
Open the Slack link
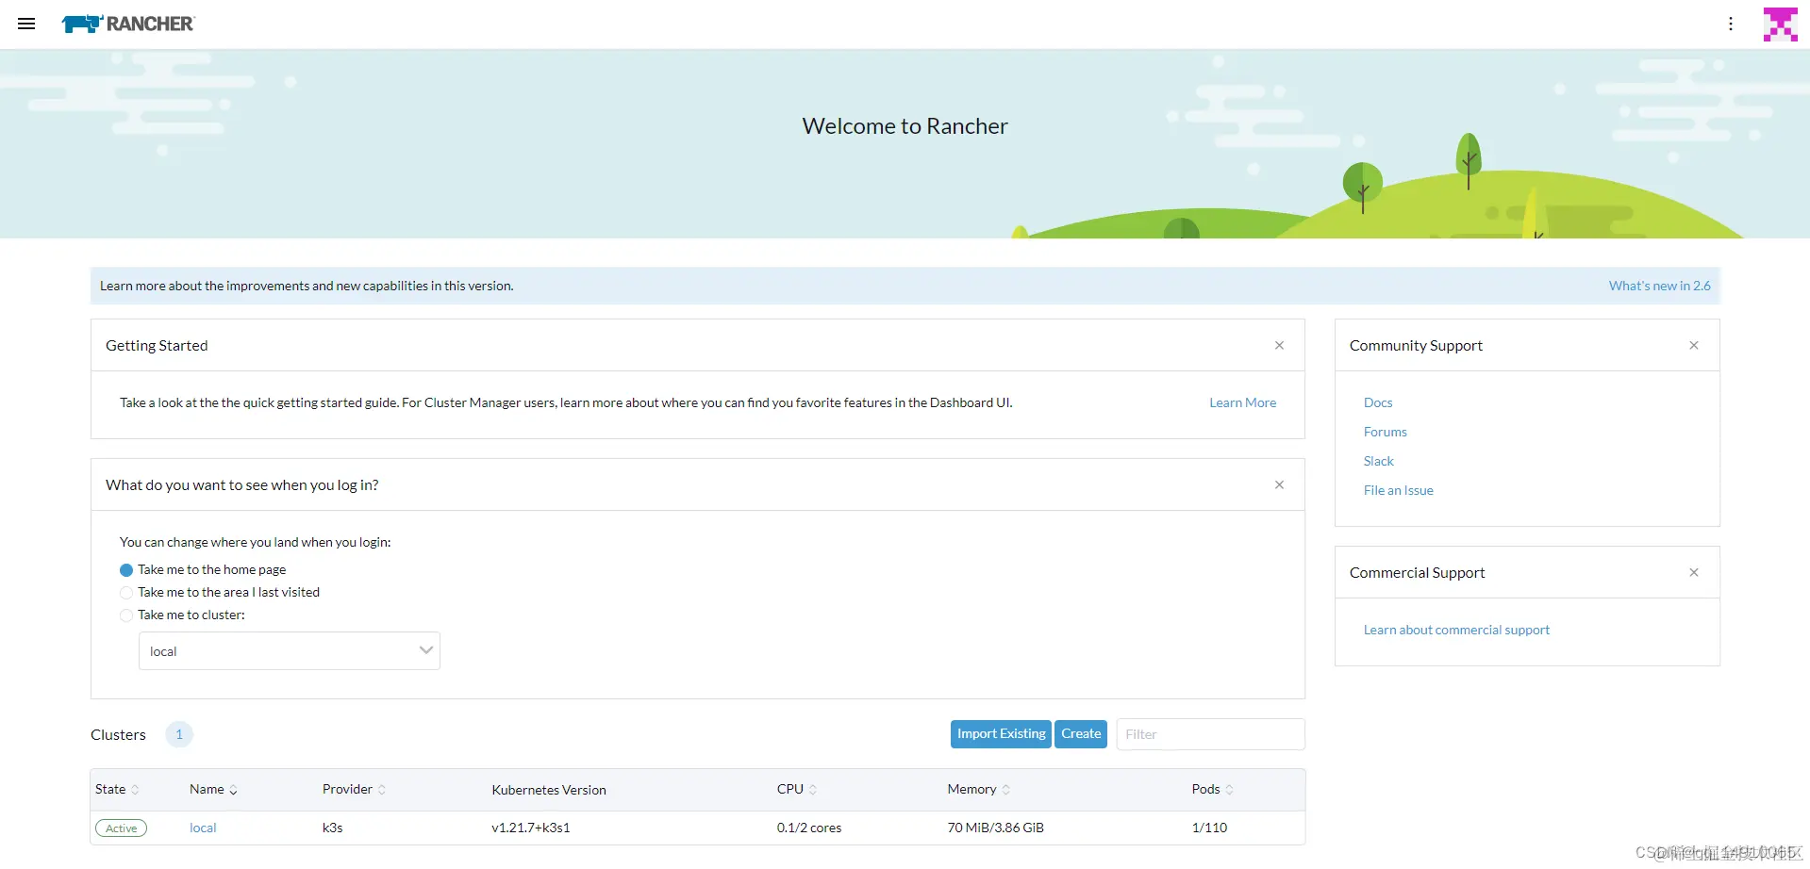(1379, 461)
